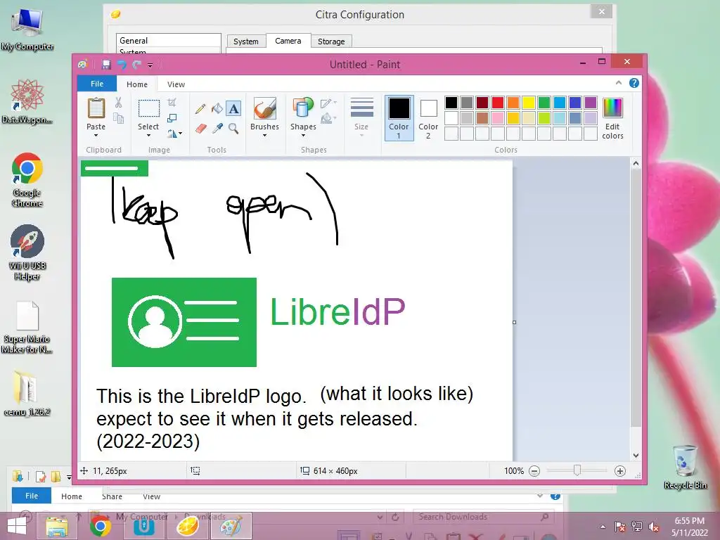Open Google Chrome desktop shortcut
Screen dimensions: 720x540
[27, 179]
